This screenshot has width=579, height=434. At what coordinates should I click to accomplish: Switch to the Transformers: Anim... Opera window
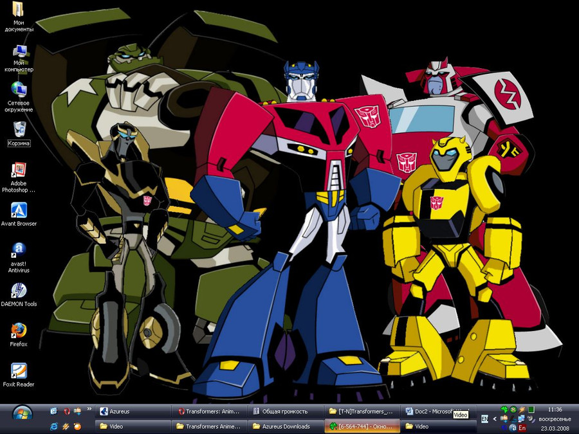coord(210,411)
